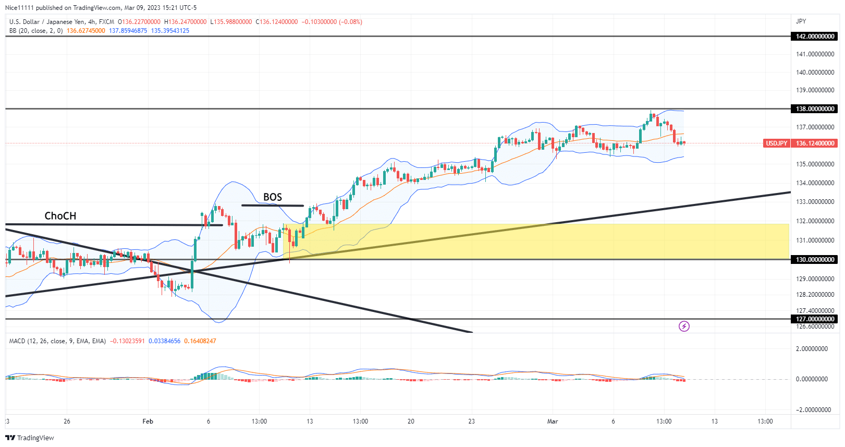Screen dimensions: 845x447
Task: Click the high price H136.24700000 in header
Action: (x=185, y=22)
